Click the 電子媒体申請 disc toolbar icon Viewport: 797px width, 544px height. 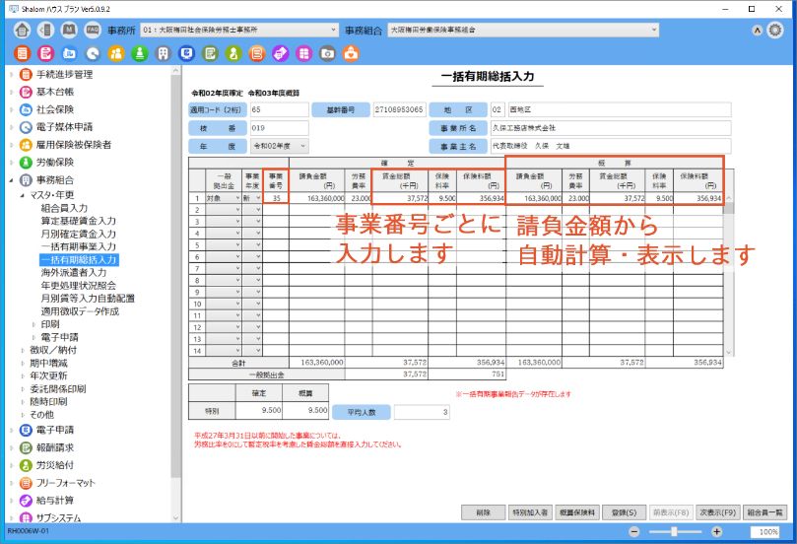pos(93,53)
